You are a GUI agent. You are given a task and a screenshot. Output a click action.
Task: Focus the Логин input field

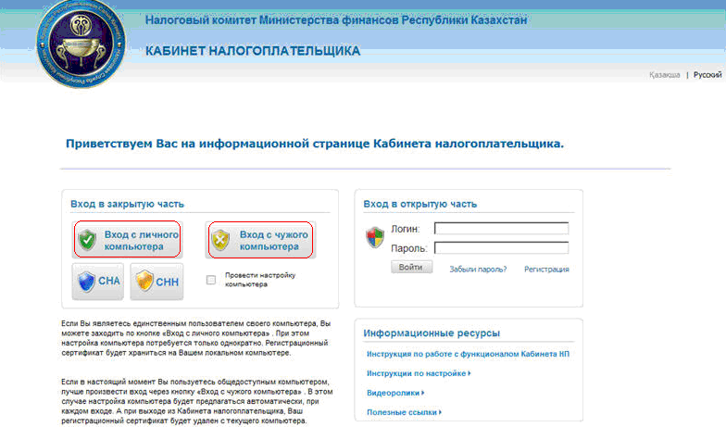click(x=501, y=229)
